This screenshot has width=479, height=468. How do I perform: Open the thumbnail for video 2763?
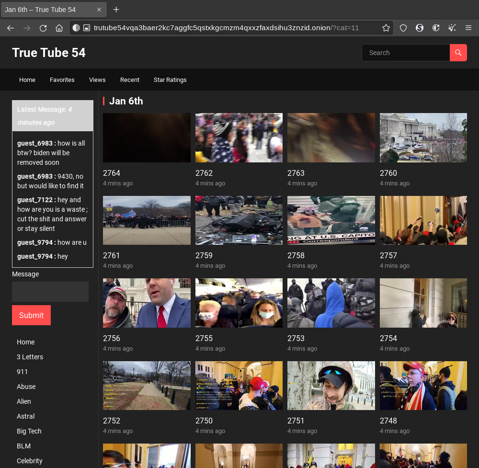(x=331, y=138)
